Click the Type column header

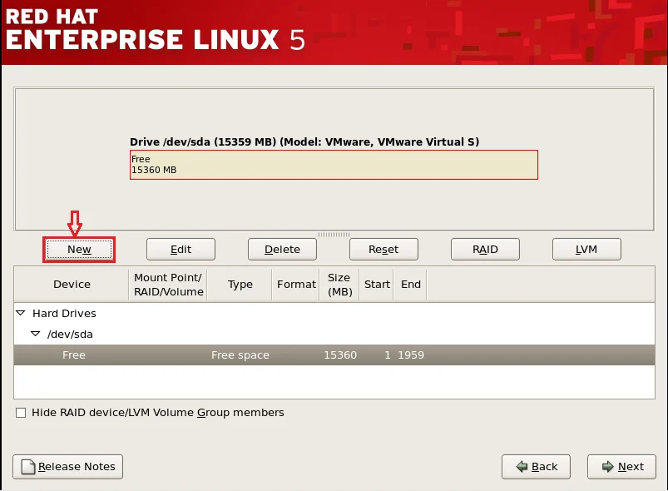pyautogui.click(x=240, y=285)
